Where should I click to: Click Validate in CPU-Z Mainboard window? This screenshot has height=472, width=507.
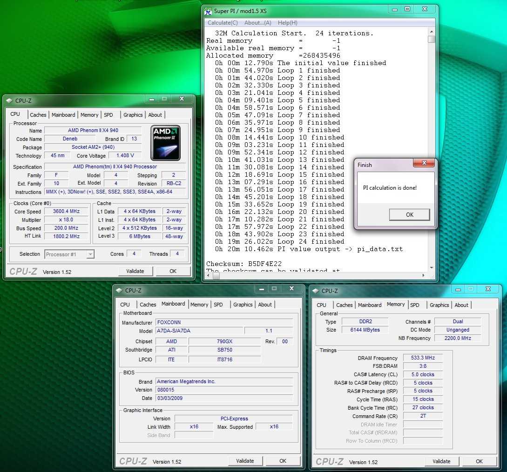245,461
